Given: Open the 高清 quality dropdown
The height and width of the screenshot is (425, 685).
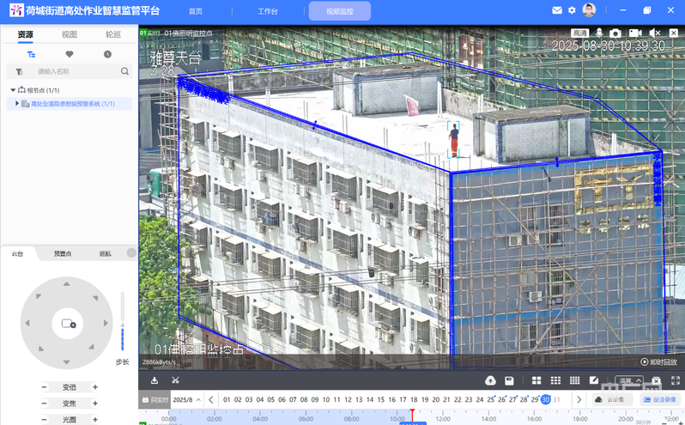Looking at the screenshot, I should click(579, 33).
